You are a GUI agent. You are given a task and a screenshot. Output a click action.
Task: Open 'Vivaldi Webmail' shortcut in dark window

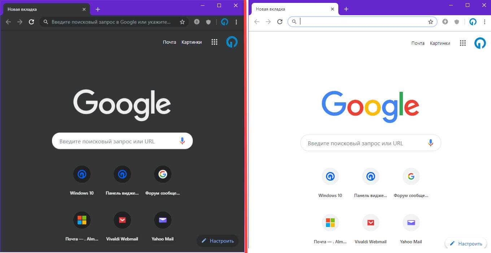(122, 226)
